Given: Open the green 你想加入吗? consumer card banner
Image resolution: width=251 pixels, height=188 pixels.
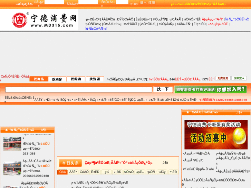Looking at the screenshot, I should pos(210,89).
